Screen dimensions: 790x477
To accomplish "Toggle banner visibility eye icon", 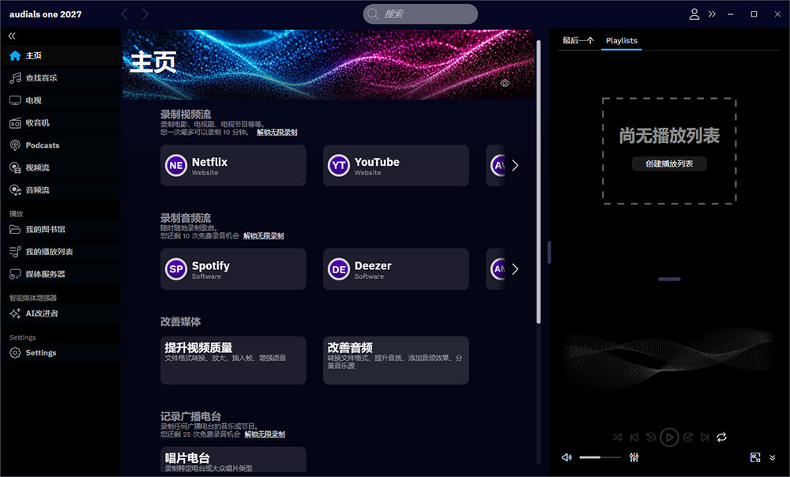I will 505,83.
